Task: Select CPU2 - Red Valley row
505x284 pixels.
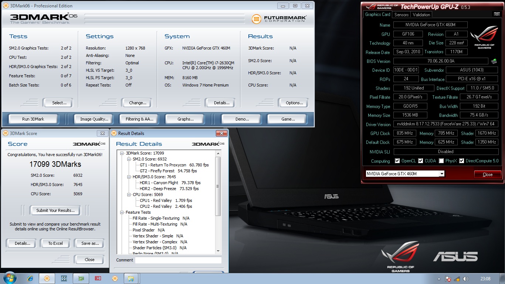Action: tap(166, 206)
